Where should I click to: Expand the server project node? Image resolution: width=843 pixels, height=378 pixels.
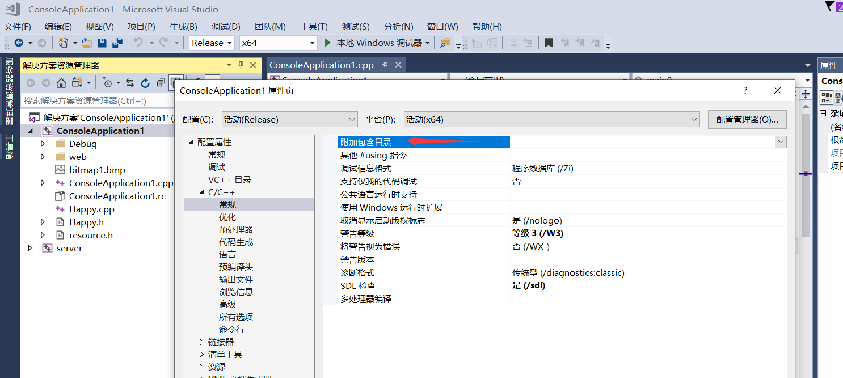tap(30, 249)
